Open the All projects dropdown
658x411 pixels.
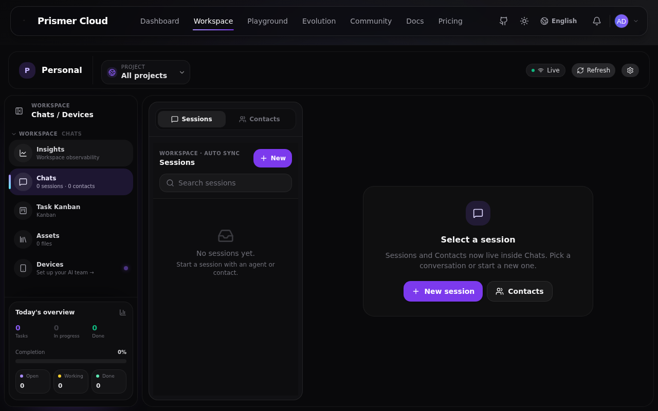click(145, 72)
